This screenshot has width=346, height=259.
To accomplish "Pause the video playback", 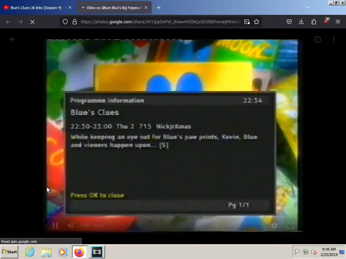I will [55, 226].
